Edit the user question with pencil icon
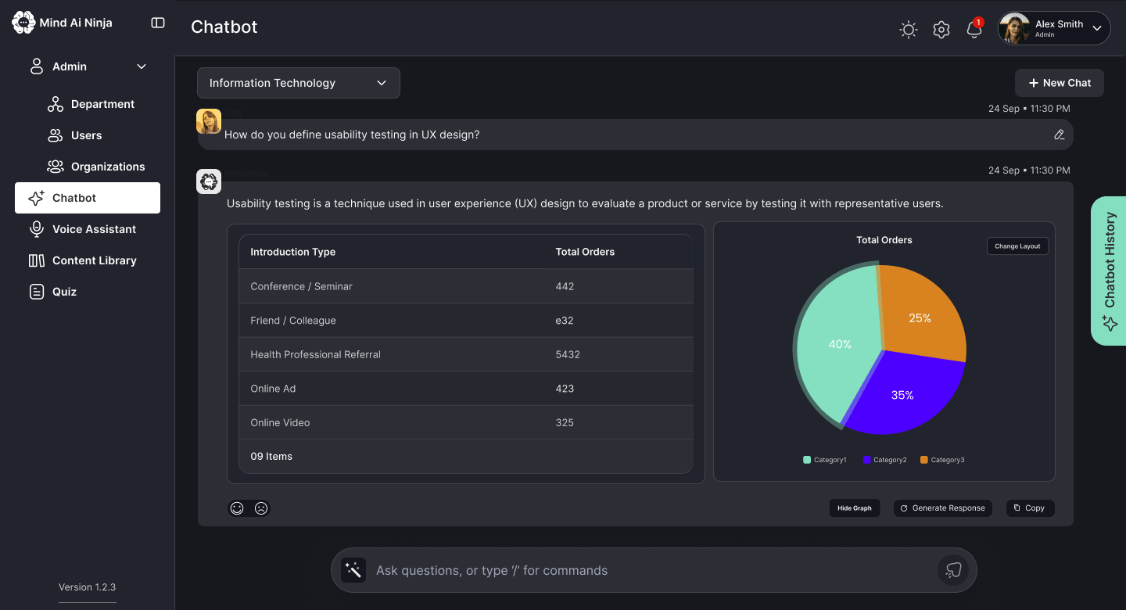This screenshot has width=1126, height=610. pyautogui.click(x=1060, y=135)
